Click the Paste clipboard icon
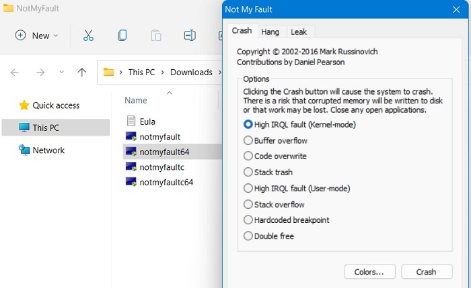This screenshot has width=471, height=288. point(155,36)
